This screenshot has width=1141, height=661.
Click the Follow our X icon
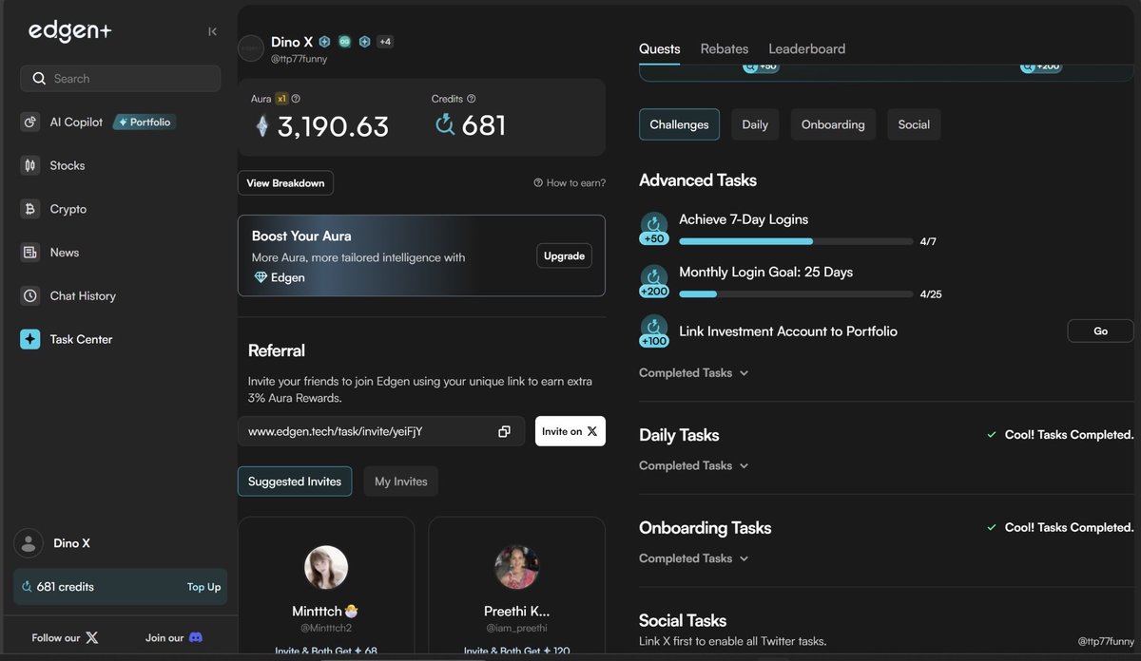coord(92,638)
